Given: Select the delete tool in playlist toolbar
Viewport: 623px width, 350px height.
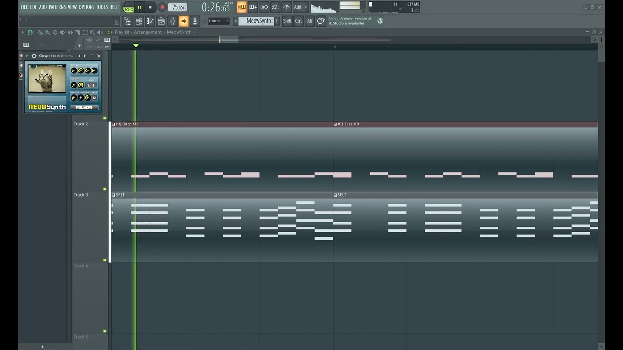Looking at the screenshot, I should coord(55,32).
